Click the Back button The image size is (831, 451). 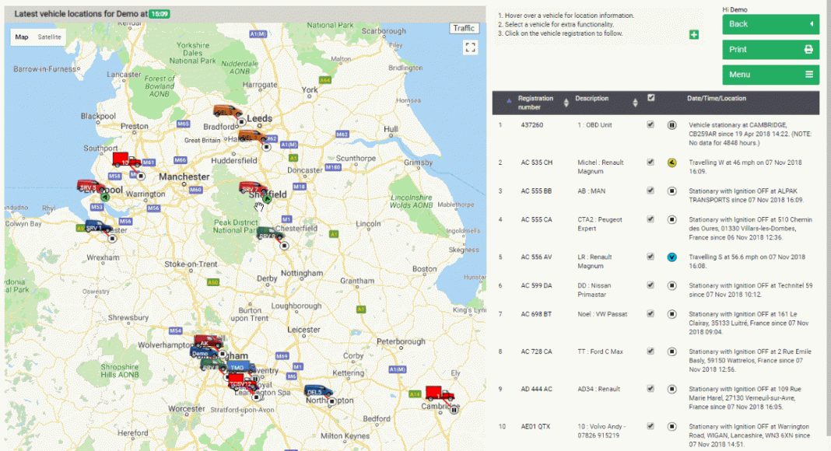(770, 24)
